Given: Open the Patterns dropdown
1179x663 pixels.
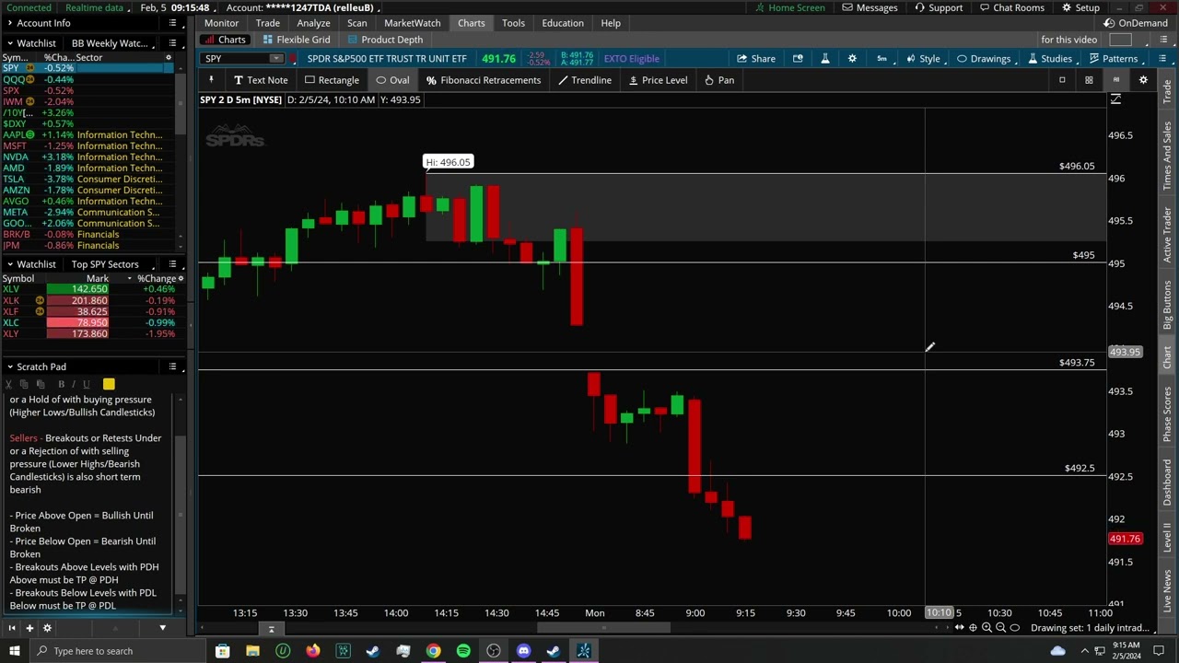Looking at the screenshot, I should pyautogui.click(x=1114, y=59).
